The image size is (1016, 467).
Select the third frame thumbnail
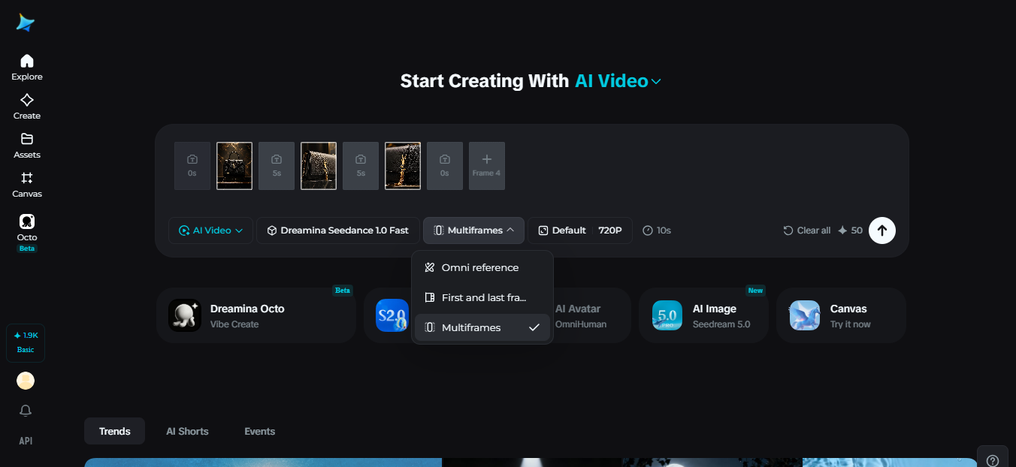tap(403, 166)
